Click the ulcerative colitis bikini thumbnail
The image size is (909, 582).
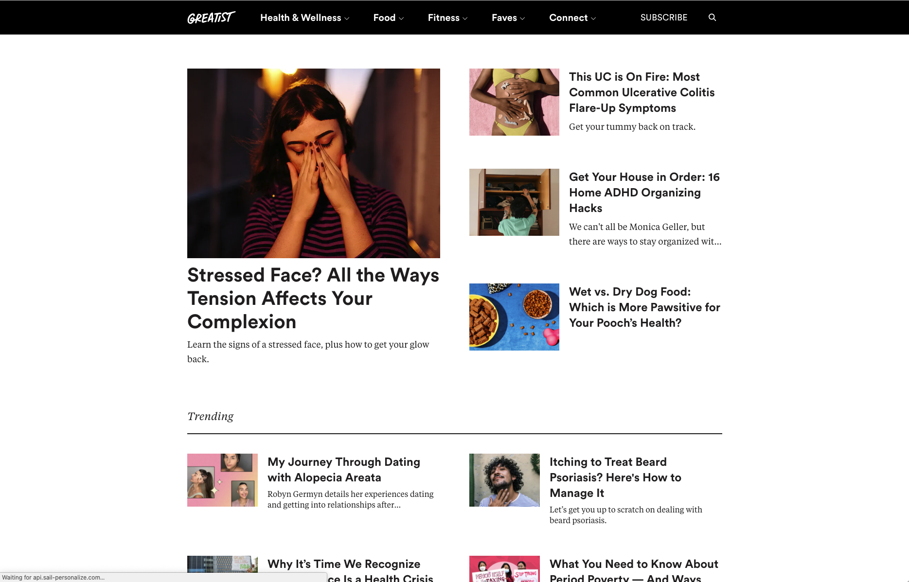tap(514, 102)
